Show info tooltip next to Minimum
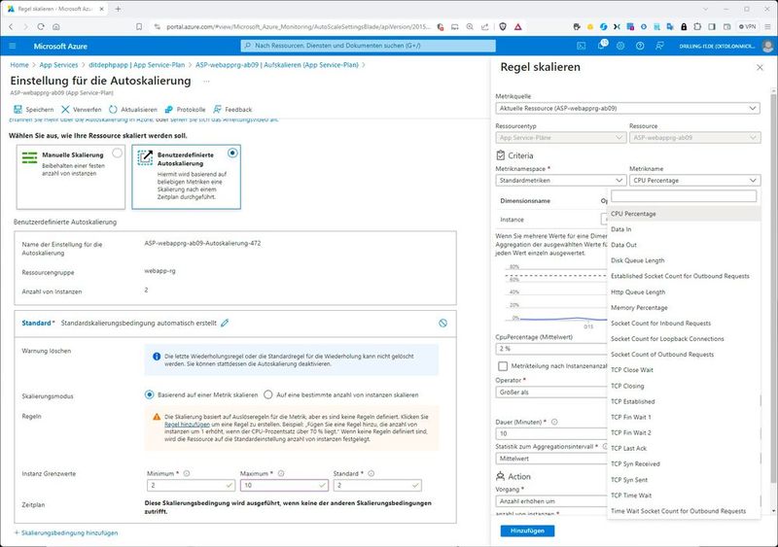 click(187, 473)
